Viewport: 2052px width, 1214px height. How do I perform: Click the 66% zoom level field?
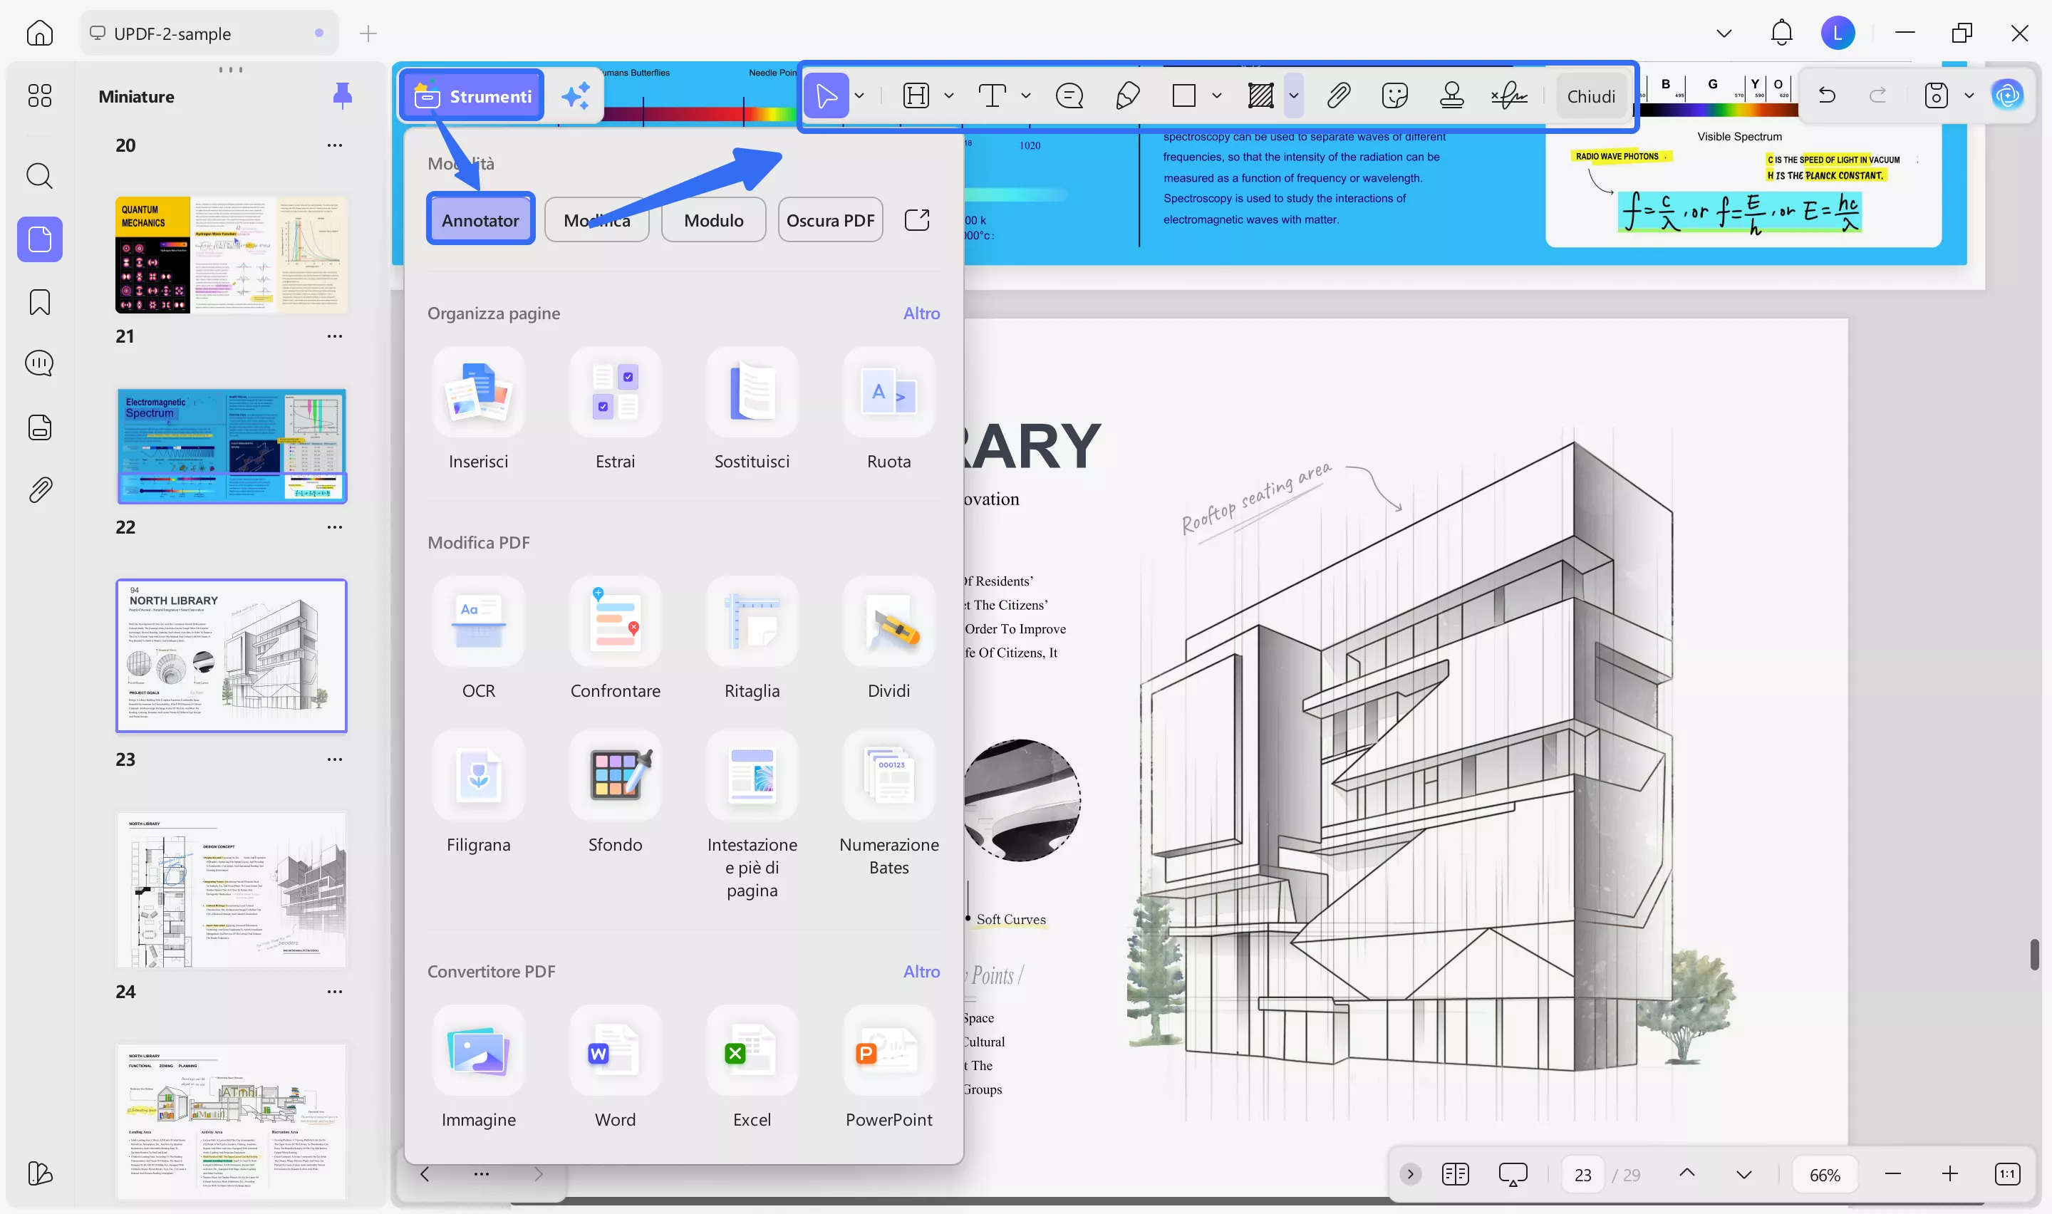pyautogui.click(x=1824, y=1175)
